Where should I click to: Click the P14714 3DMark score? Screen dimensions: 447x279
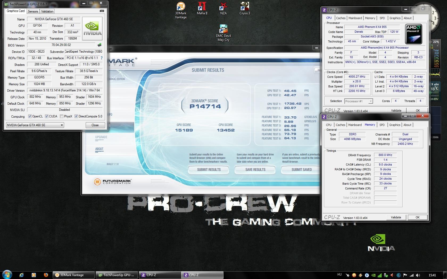coord(205,107)
